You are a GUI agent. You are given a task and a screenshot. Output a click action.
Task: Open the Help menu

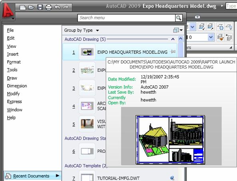(11, 118)
